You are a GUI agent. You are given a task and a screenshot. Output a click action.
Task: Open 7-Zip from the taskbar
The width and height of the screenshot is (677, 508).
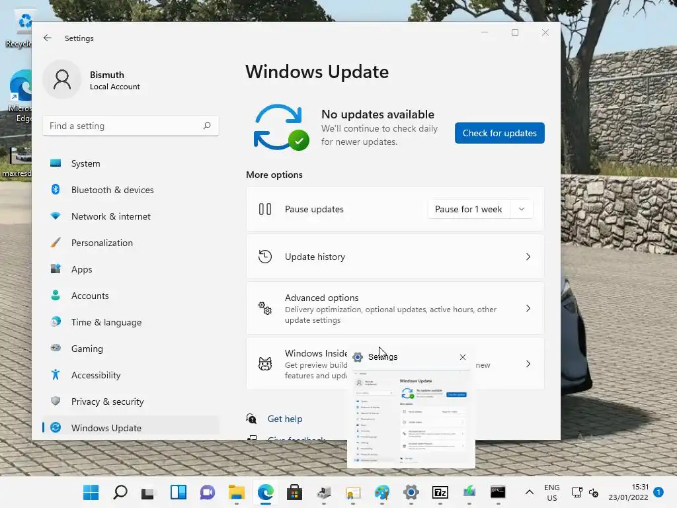[440, 492]
